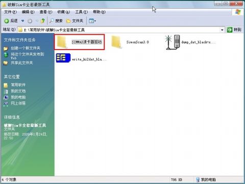The image size is (245, 184).
Task: Click the new folder task icon
Action: [6, 49]
